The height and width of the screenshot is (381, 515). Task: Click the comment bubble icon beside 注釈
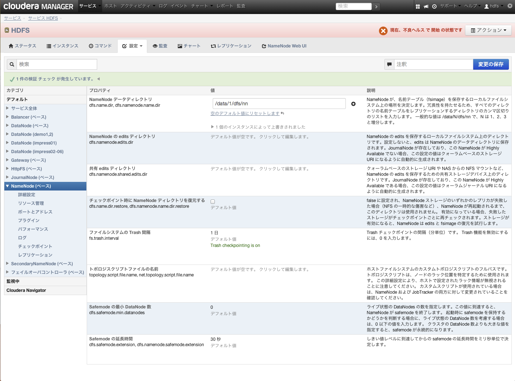click(x=389, y=64)
